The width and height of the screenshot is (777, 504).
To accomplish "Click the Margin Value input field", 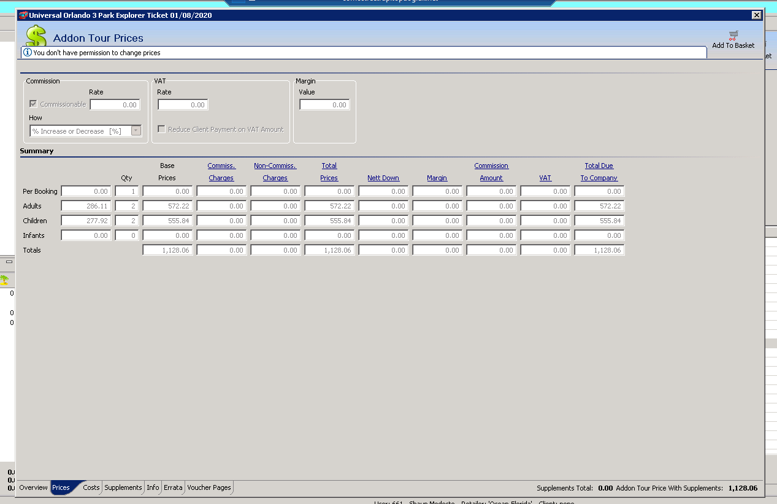I will tap(324, 105).
